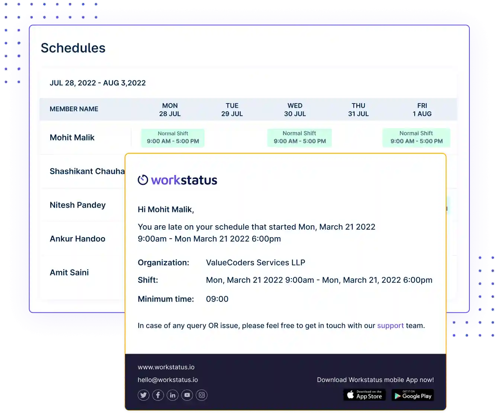Click the Instagram footer icon
This screenshot has width=498, height=414.
[202, 395]
